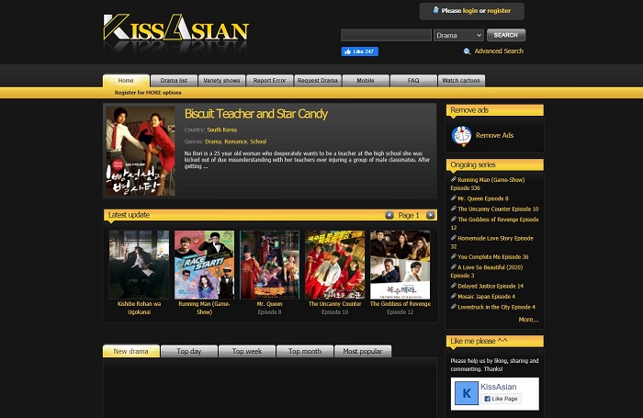
Task: Click the South Korea country link
Action: (222, 130)
